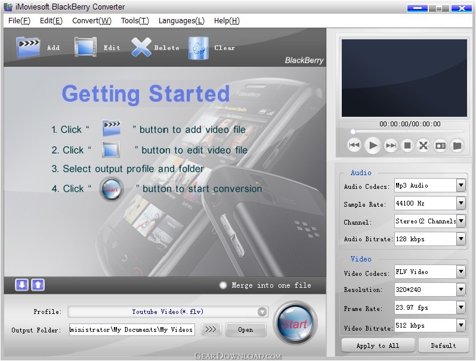The height and width of the screenshot is (361, 476).
Task: Minimize the converter window
Action: 418,8
